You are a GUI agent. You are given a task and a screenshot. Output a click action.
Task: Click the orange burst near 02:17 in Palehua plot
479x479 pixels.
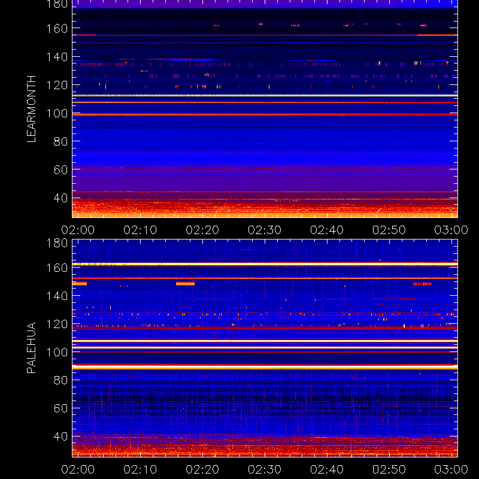click(x=185, y=284)
